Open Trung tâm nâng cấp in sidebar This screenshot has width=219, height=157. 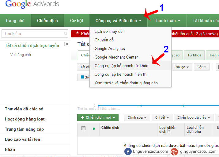coord(24,129)
